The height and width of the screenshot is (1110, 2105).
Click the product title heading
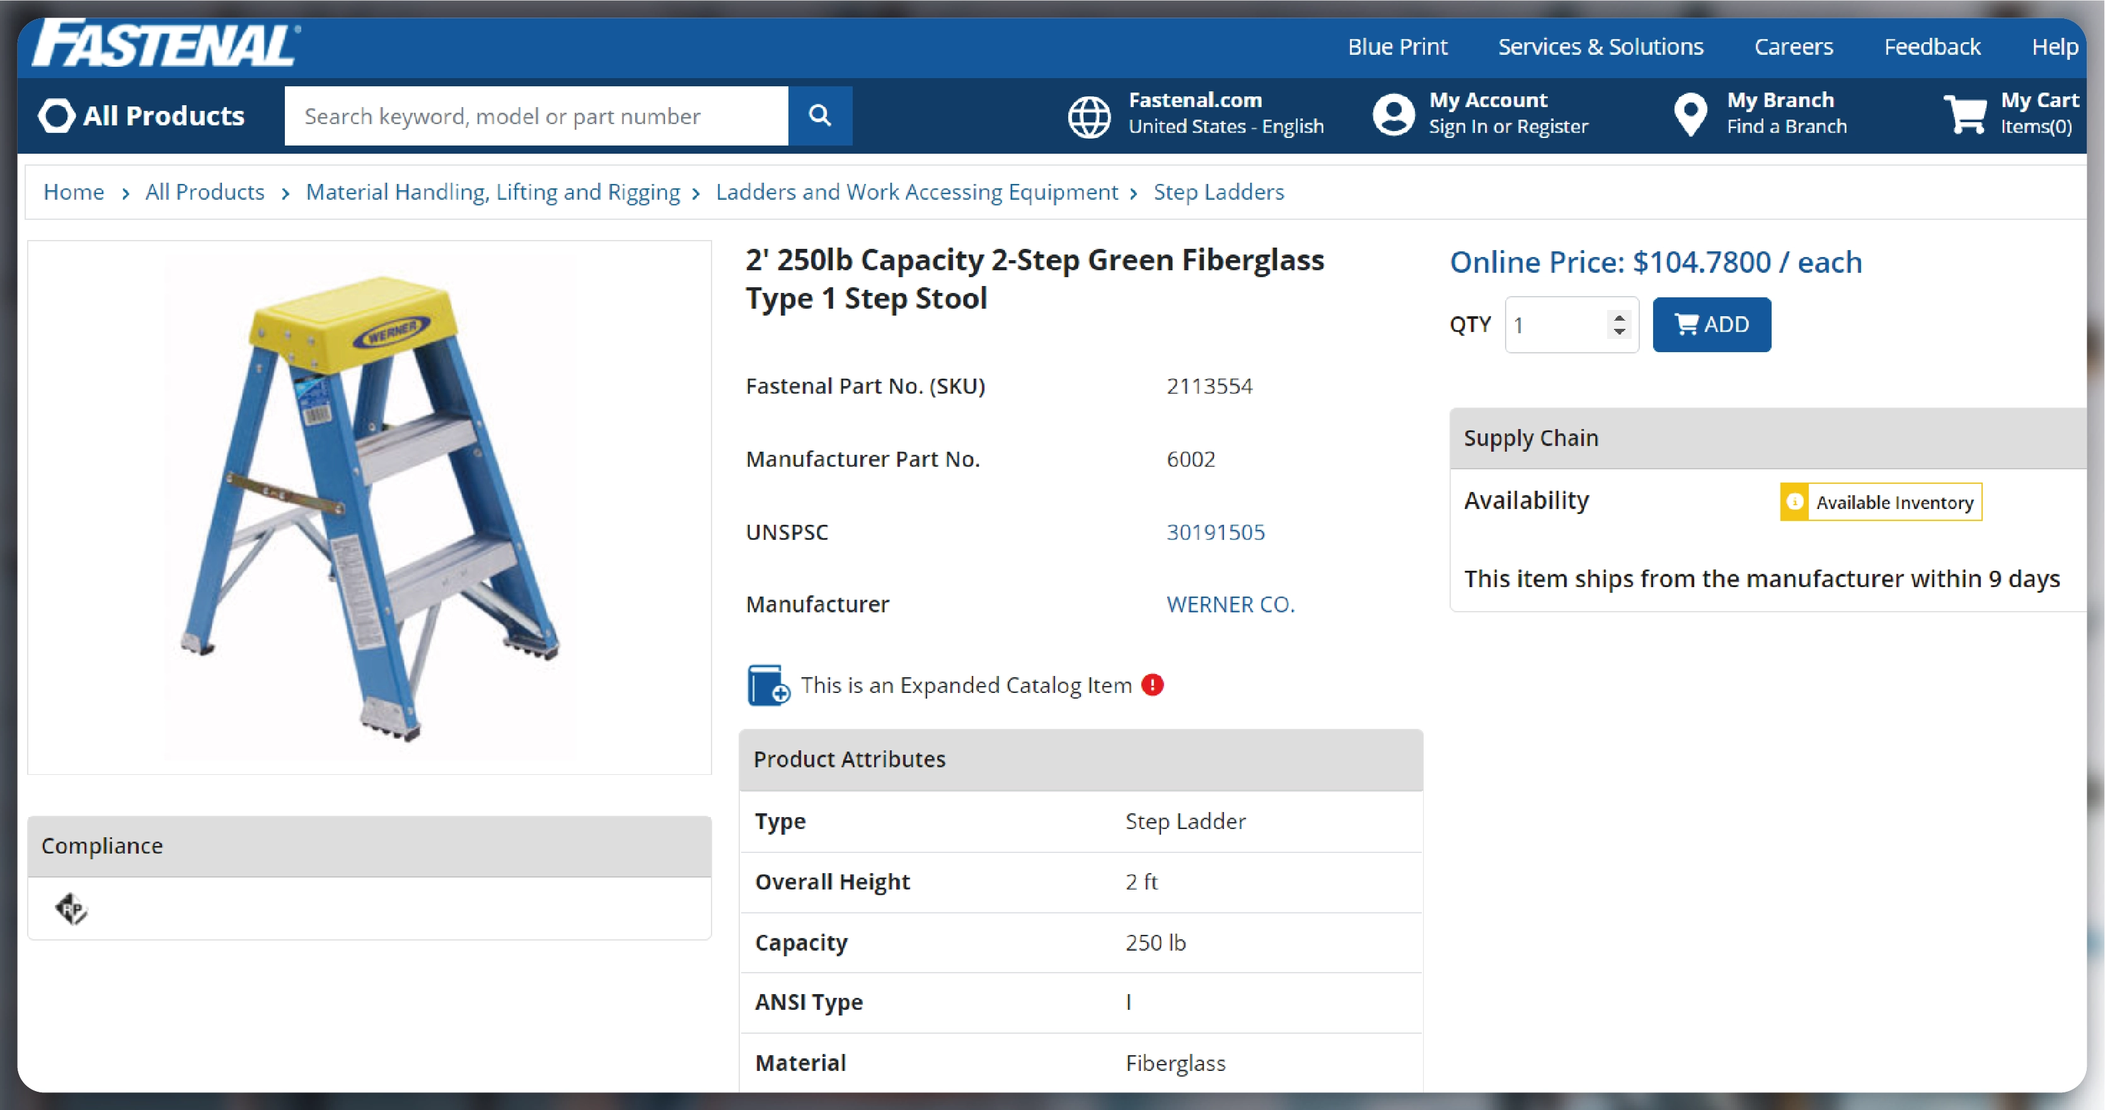coord(1034,278)
